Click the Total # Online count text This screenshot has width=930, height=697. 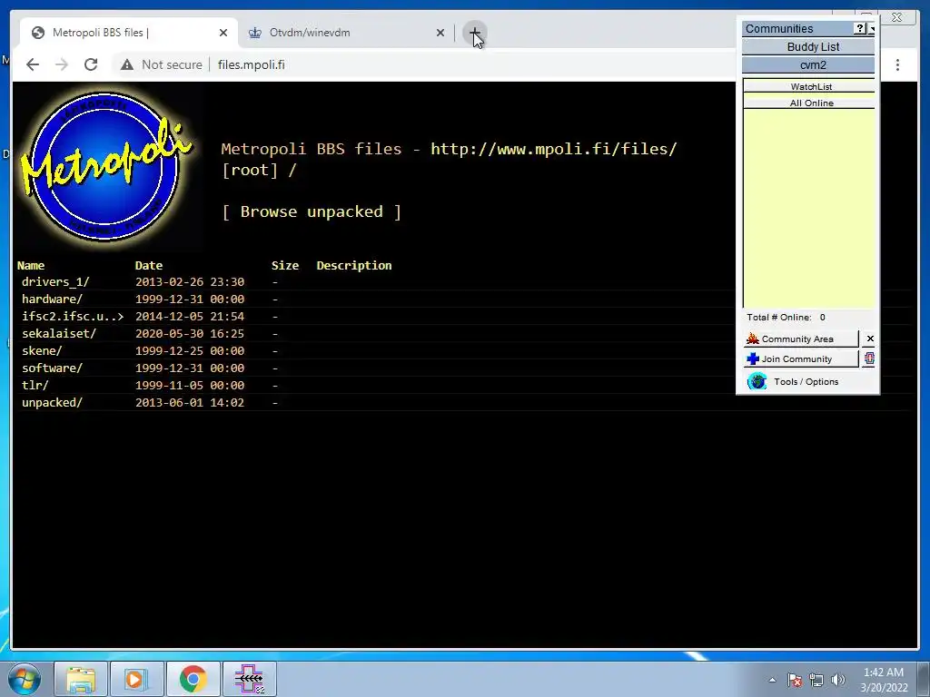coord(786,317)
